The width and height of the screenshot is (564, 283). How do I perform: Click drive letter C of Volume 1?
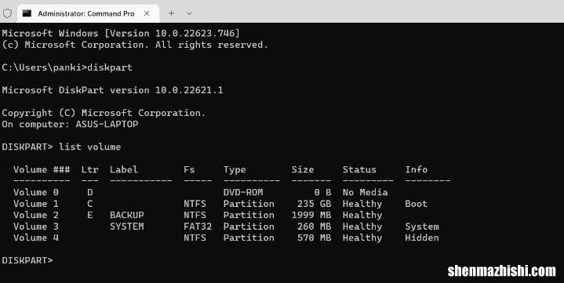click(90, 204)
